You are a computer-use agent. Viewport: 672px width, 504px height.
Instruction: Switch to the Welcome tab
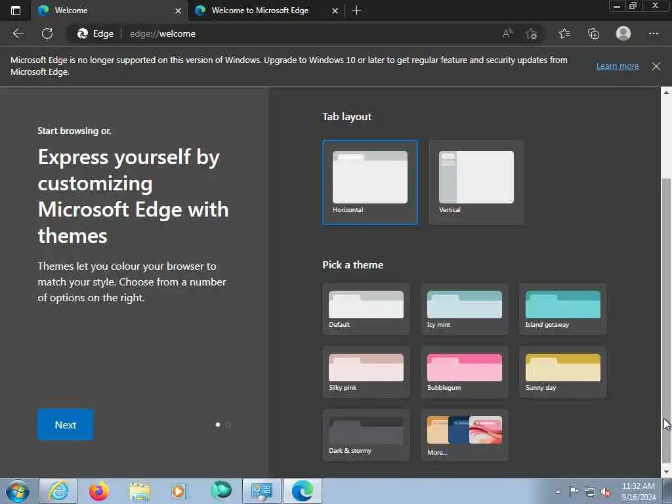(109, 10)
